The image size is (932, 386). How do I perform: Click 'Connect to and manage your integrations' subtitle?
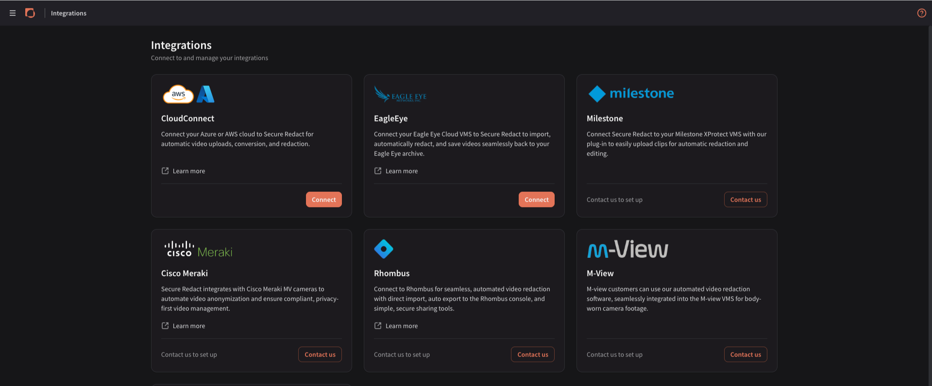pos(209,58)
